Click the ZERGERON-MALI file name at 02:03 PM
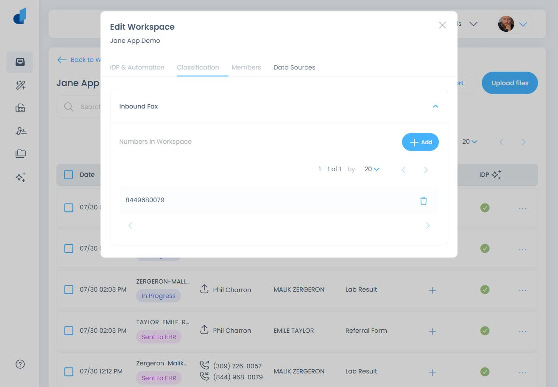This screenshot has width=558, height=387. click(162, 281)
